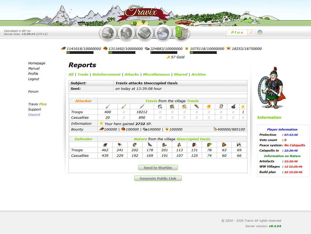Select the iron resource icon
Image resolution: width=311 pixels, height=234 pixels.
(148, 48)
